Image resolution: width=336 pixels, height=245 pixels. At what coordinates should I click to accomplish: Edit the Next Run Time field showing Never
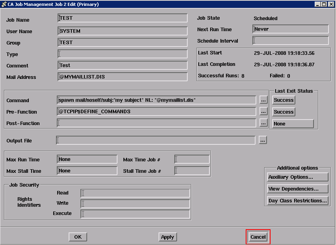tap(290, 29)
